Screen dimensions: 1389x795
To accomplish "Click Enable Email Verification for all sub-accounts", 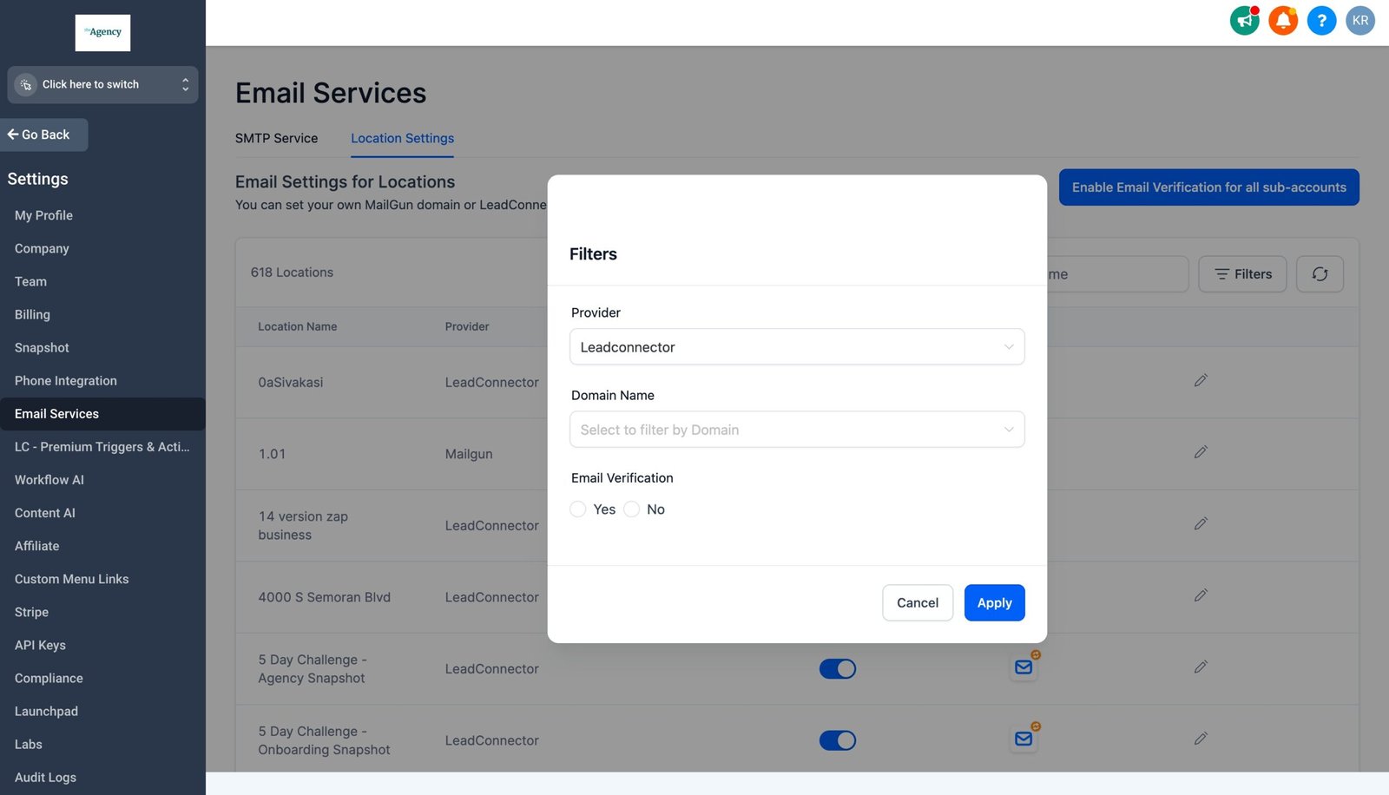I will point(1208,187).
